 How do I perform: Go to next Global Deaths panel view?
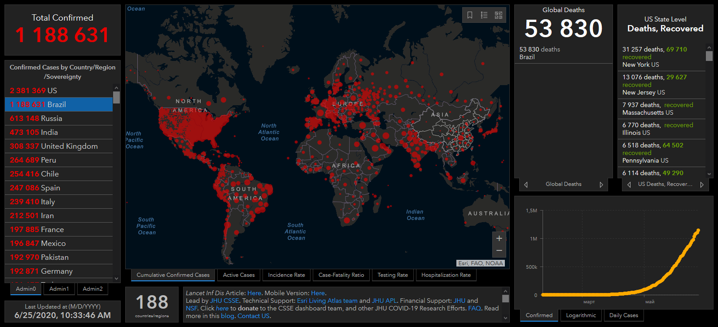(x=601, y=185)
